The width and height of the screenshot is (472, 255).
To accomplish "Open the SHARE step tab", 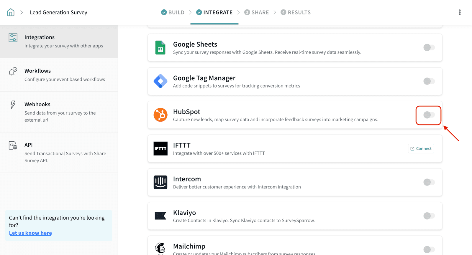I will [x=257, y=12].
